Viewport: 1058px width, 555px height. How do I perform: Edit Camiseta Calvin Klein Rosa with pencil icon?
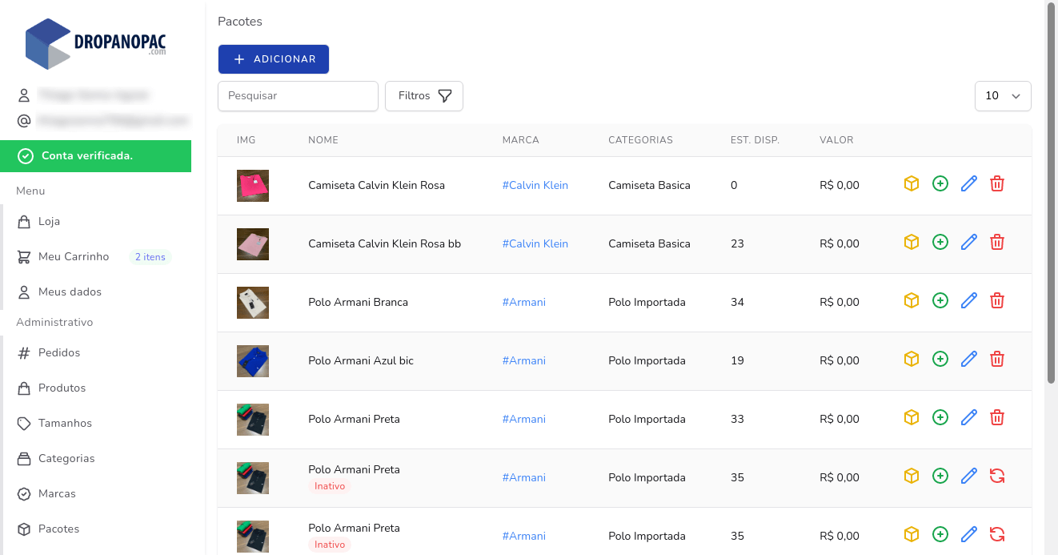point(969,183)
